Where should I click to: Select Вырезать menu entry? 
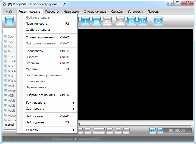click(50, 57)
